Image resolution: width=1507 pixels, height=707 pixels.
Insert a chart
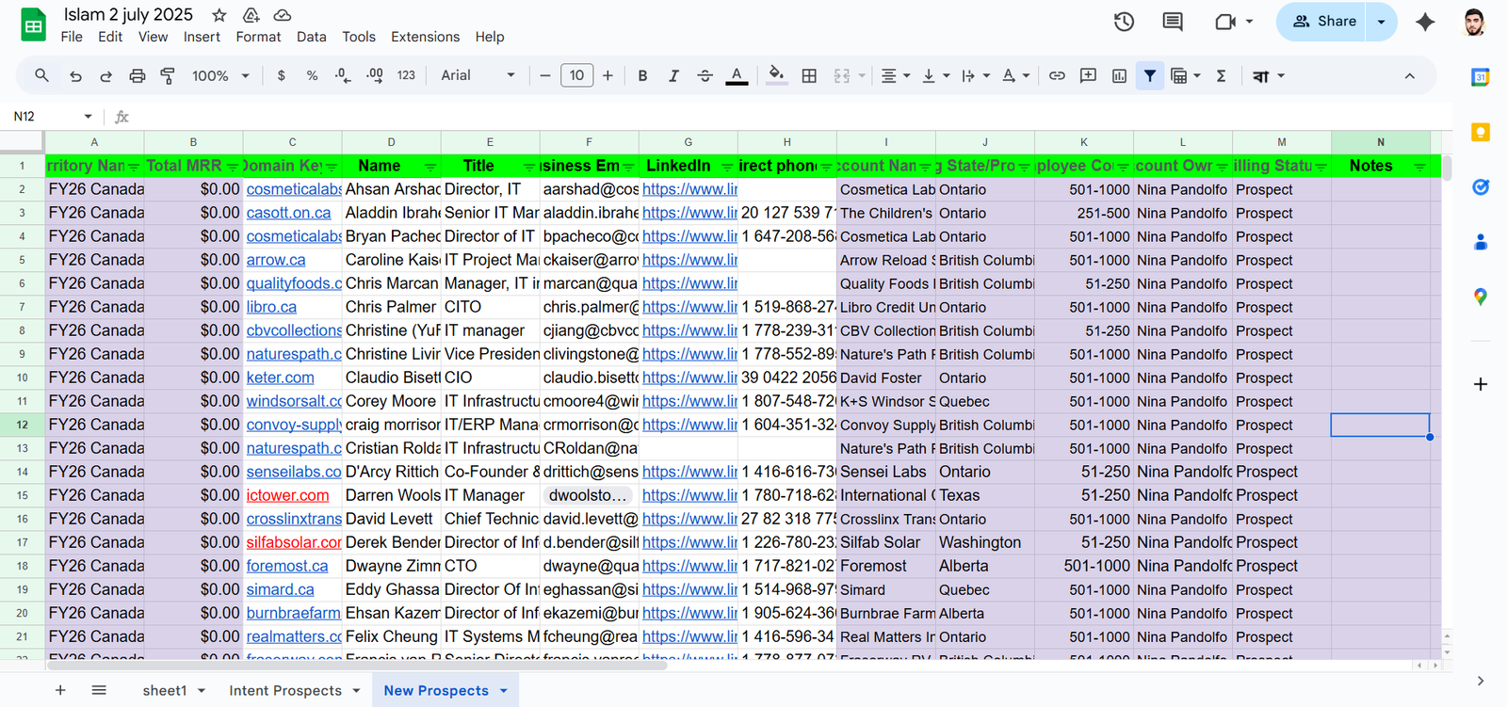pos(1119,76)
